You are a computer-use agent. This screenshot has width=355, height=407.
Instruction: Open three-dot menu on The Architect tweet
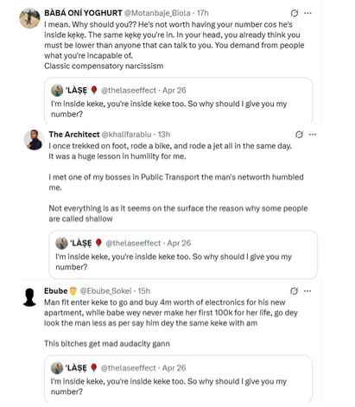pos(313,135)
